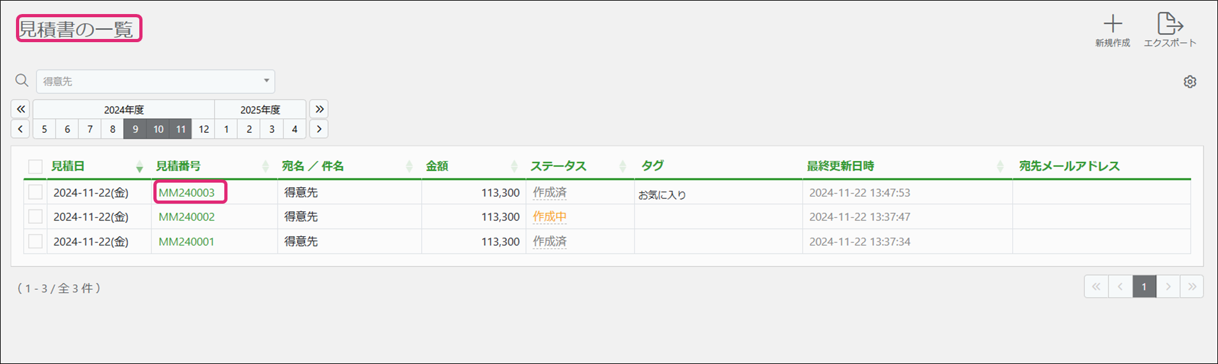
Task: Check the box for estimate MM240002
Action: tap(36, 216)
